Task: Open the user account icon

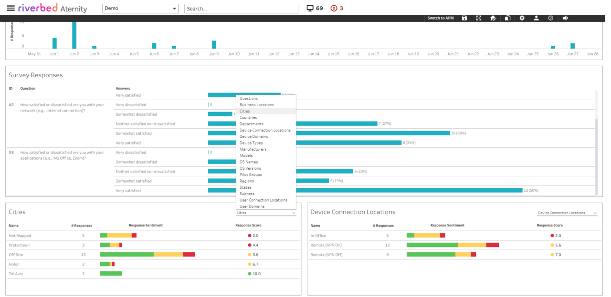Action: point(536,18)
